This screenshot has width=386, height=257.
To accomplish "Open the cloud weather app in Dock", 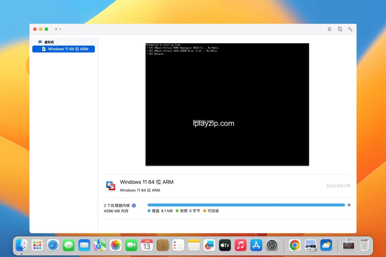I will [x=326, y=245].
